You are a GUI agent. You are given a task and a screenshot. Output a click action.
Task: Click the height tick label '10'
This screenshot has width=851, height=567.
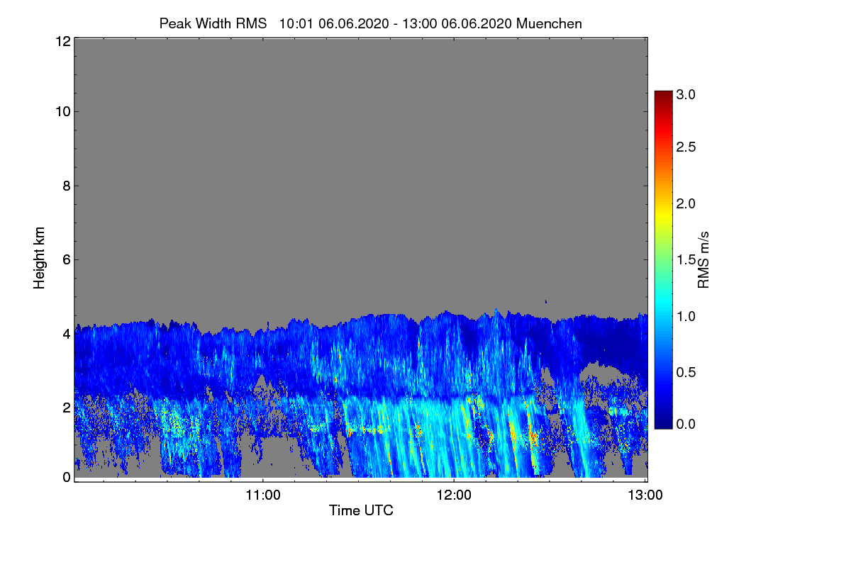tap(62, 111)
